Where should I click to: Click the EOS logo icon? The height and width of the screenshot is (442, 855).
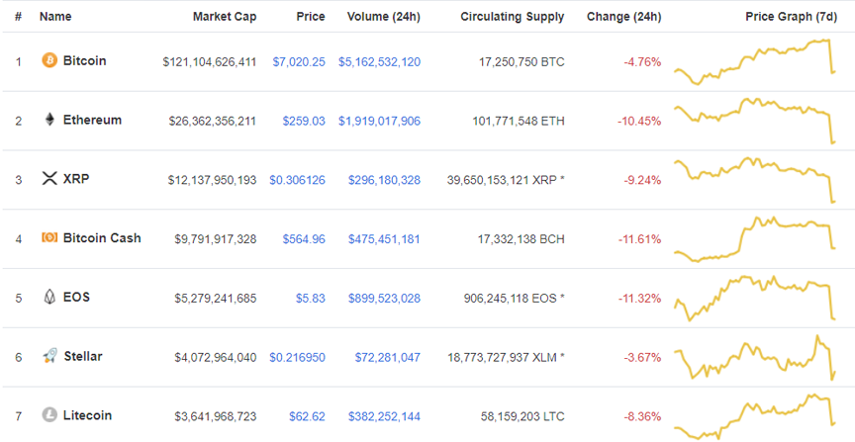click(49, 297)
